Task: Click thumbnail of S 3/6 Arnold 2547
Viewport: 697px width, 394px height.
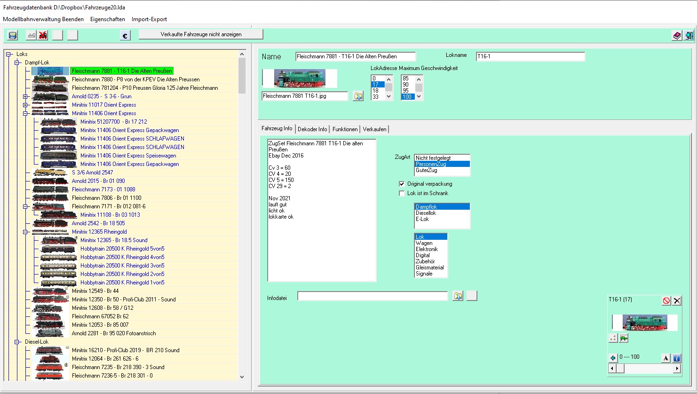Action: tap(50, 173)
